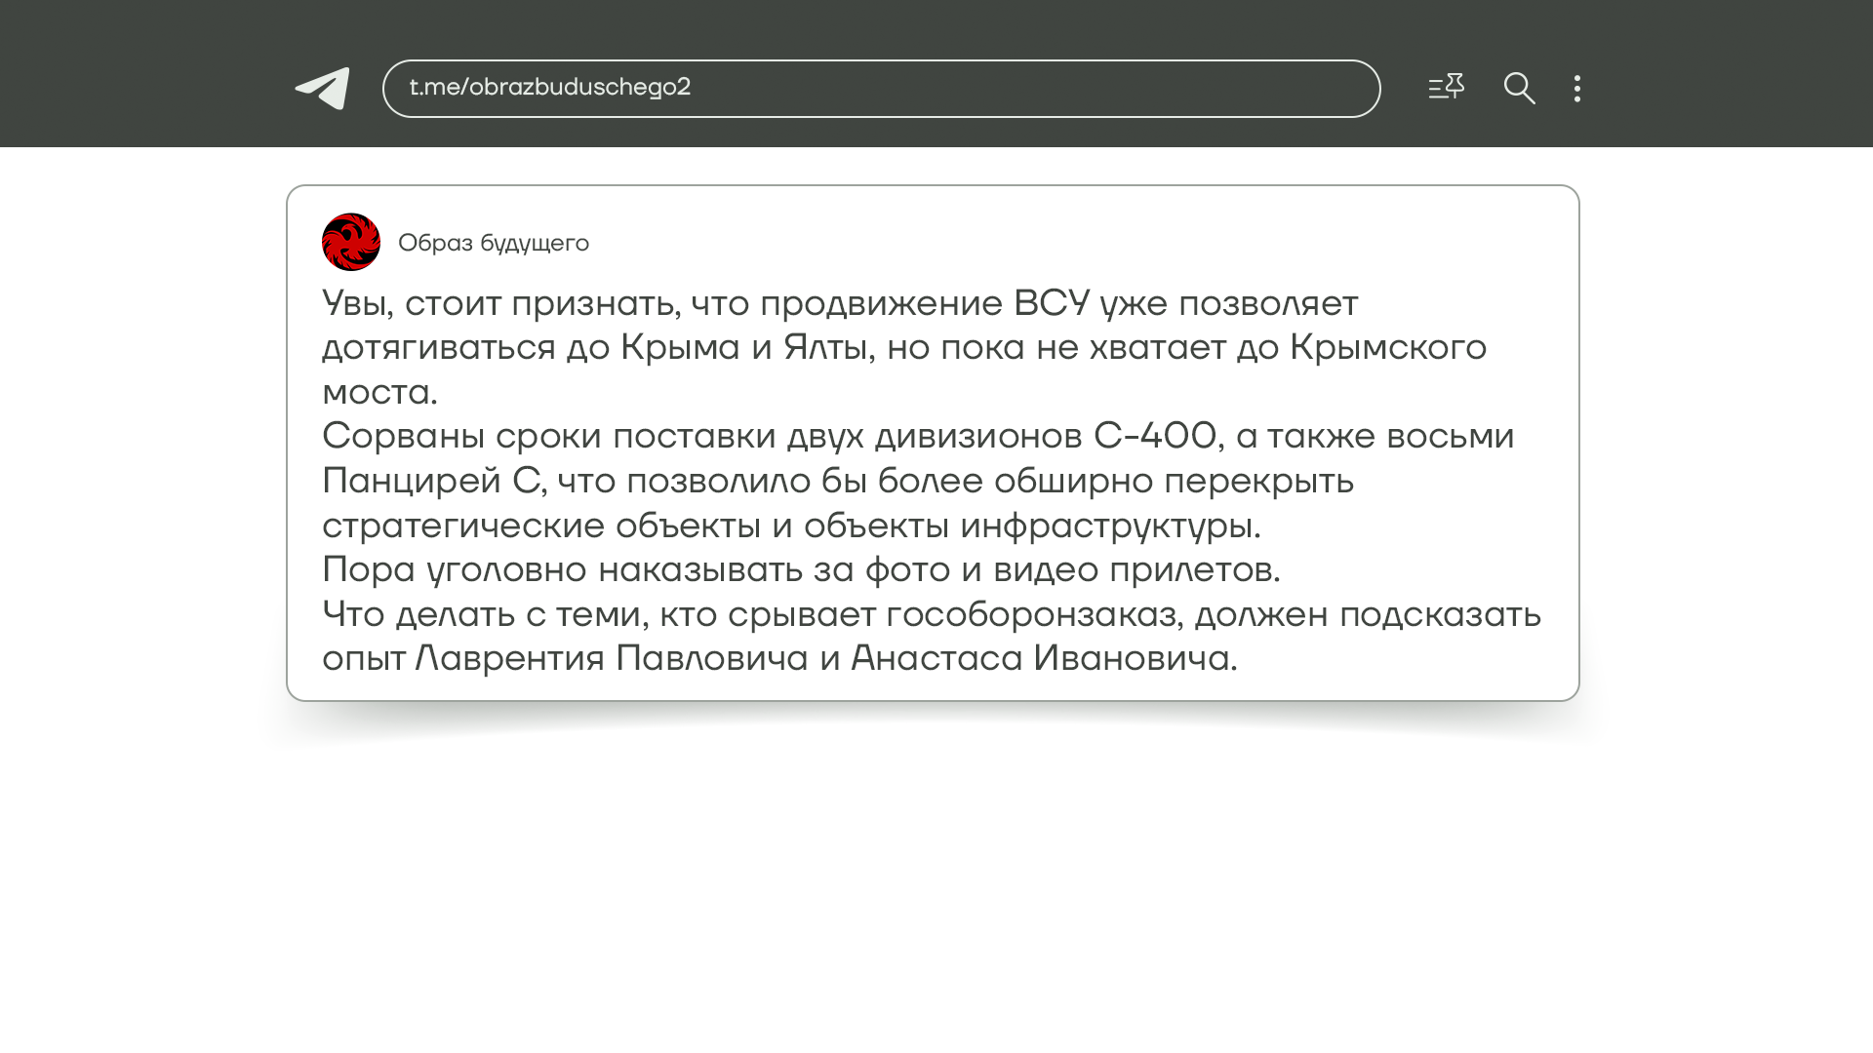This screenshot has height=1053, width=1873.
Task: Click the word стратегические in the post
Action: pos(462,526)
